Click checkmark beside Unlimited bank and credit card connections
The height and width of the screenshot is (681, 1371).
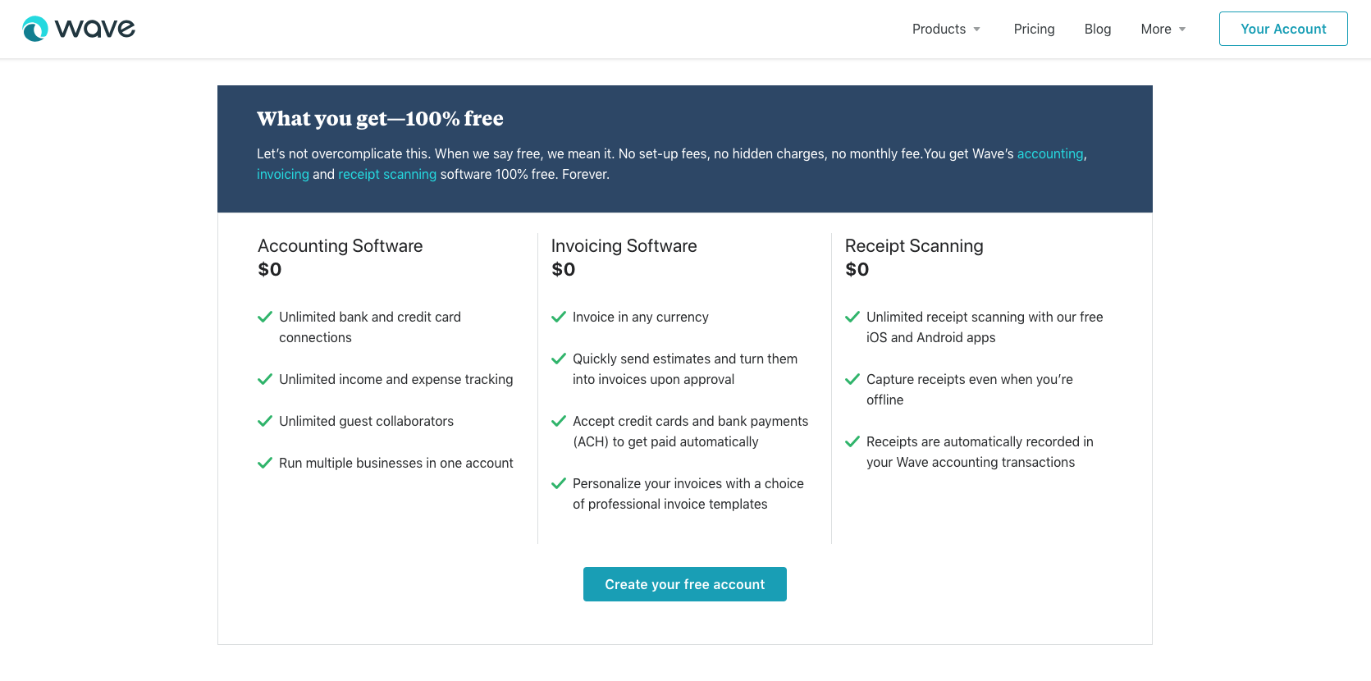coord(265,317)
